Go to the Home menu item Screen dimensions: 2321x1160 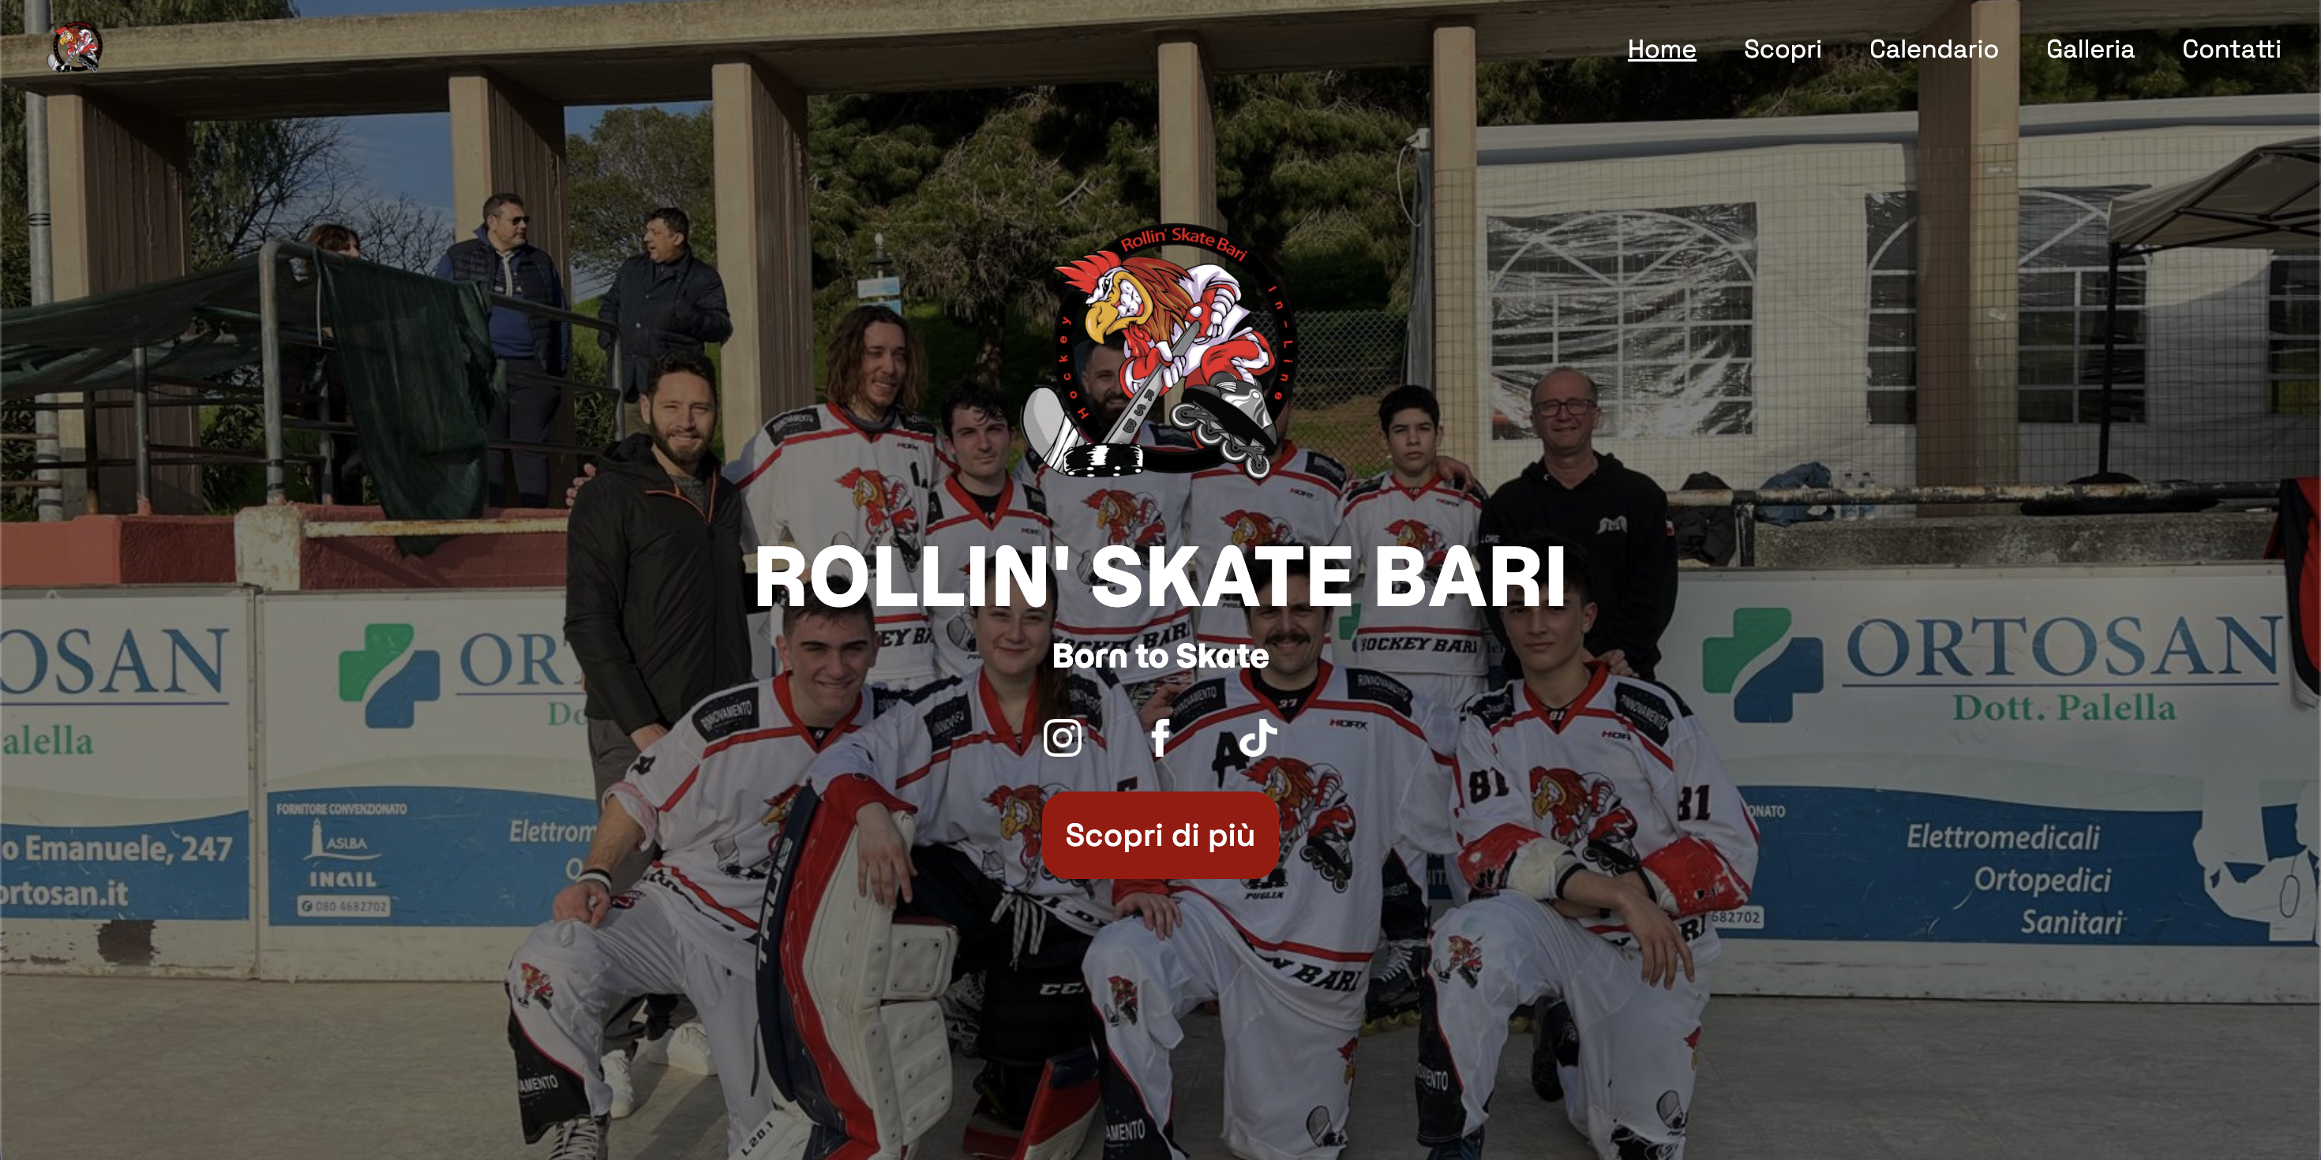click(1662, 49)
